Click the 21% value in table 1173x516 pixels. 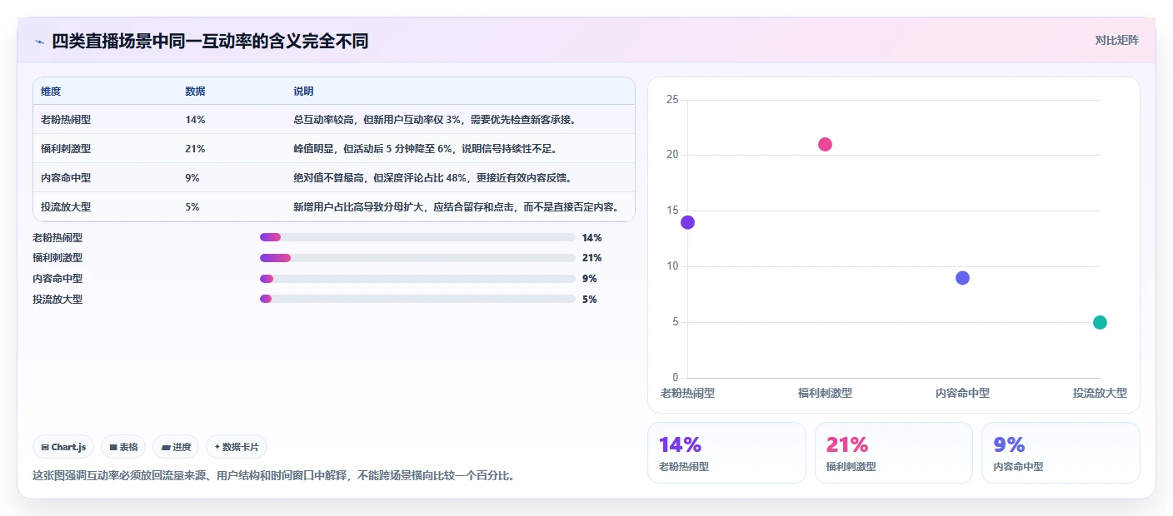click(x=195, y=149)
